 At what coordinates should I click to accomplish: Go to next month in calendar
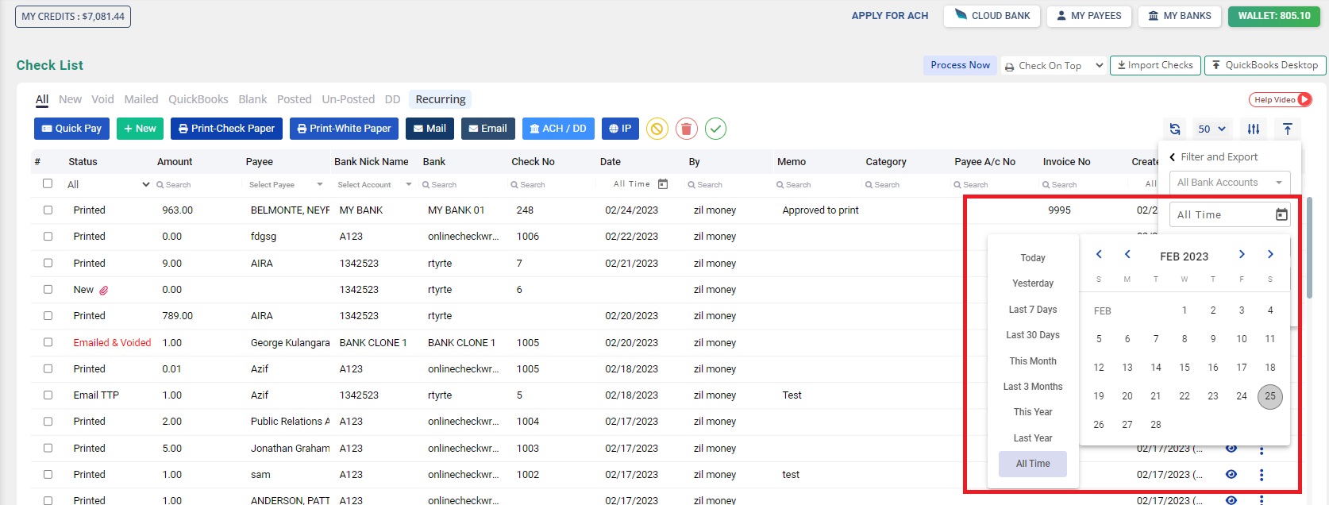[x=1242, y=255]
